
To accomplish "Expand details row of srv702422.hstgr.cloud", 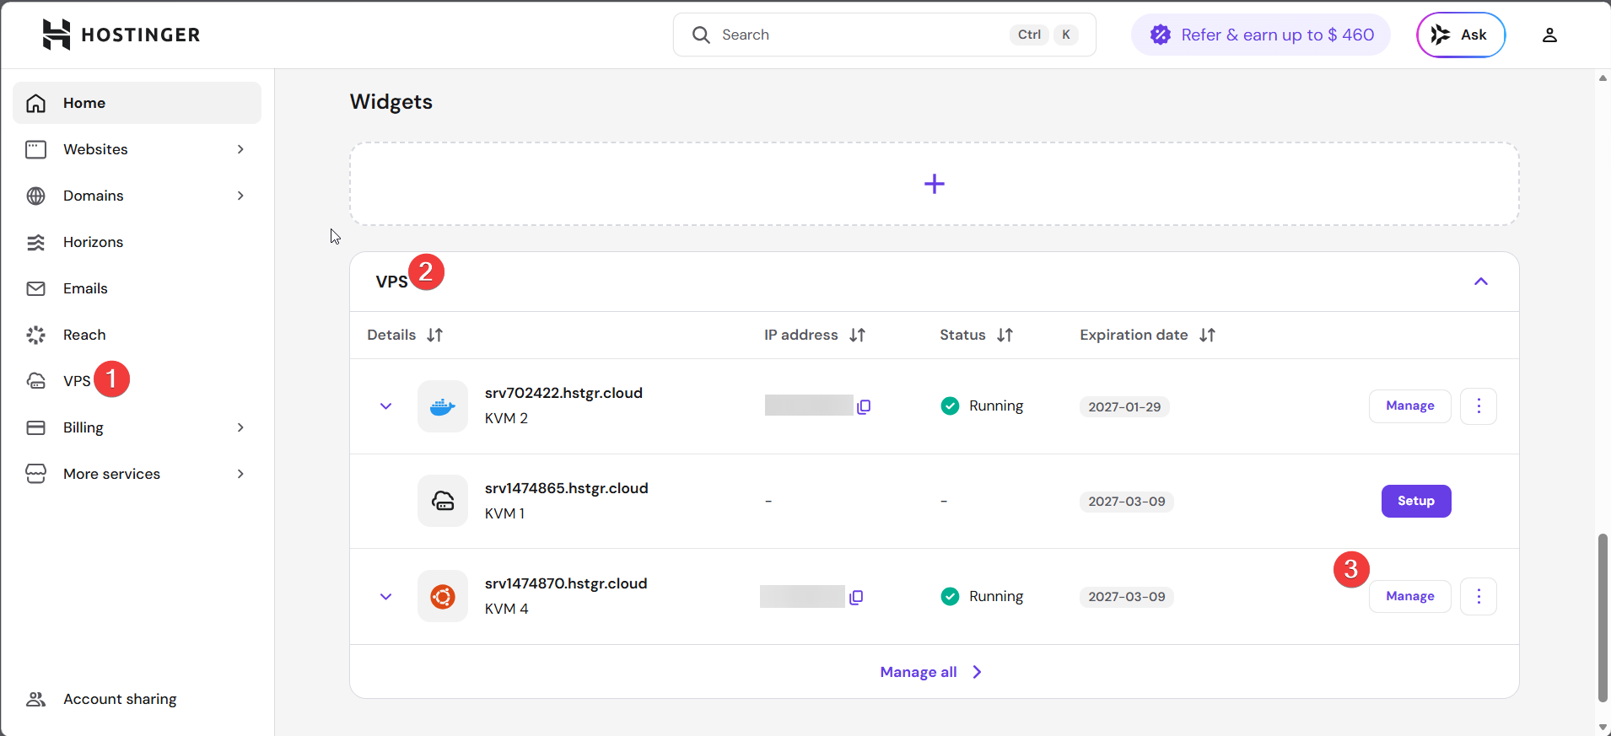I will (x=385, y=406).
